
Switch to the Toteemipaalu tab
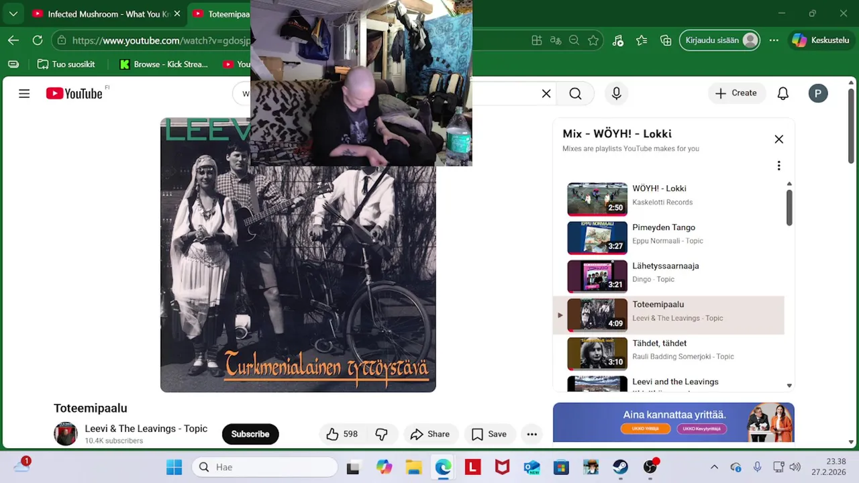point(221,13)
